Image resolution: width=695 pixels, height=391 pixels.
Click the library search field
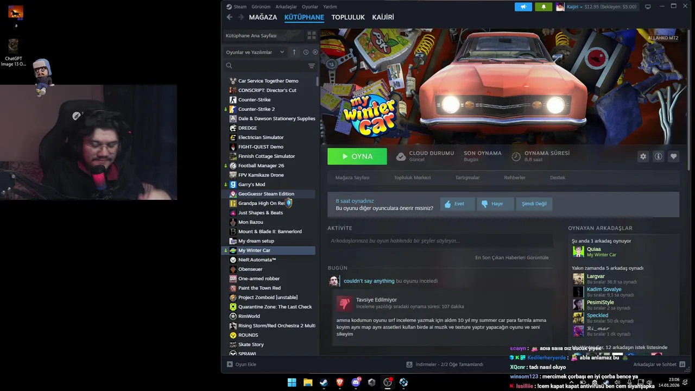[x=265, y=66]
